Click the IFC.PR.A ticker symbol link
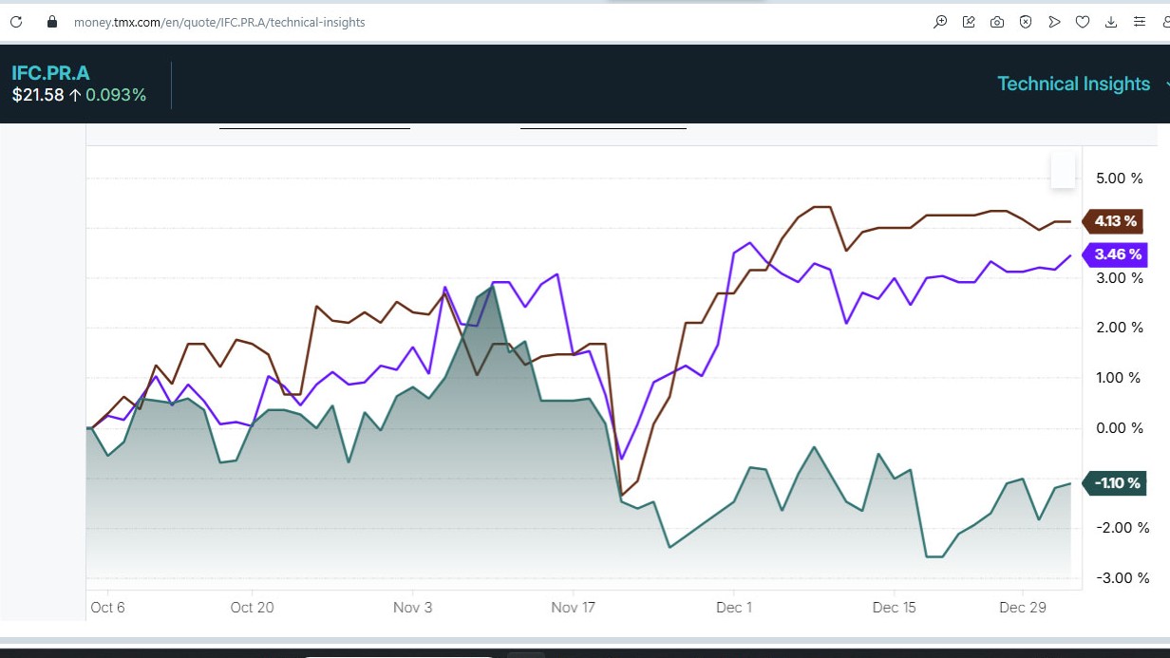The width and height of the screenshot is (1170, 658). [x=50, y=73]
